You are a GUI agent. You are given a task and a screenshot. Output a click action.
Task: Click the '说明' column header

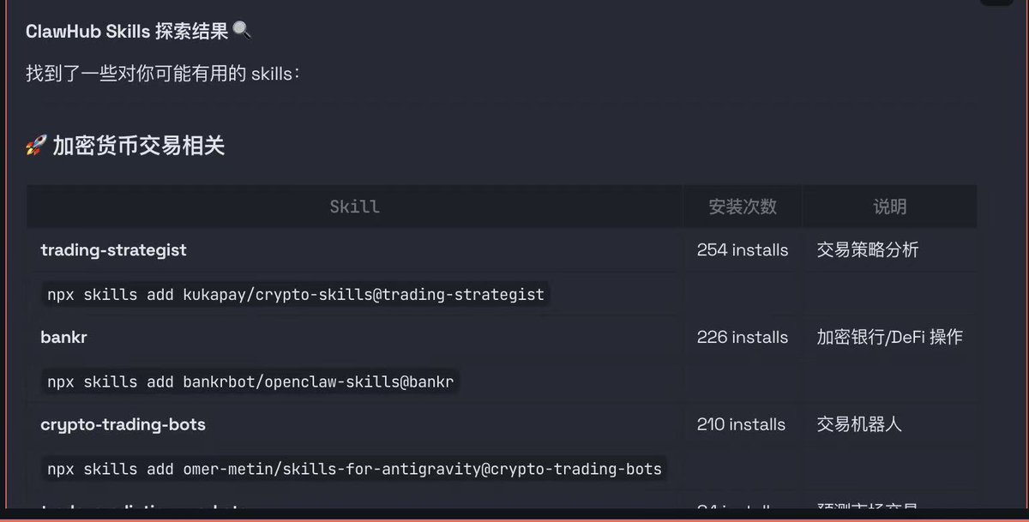[889, 207]
